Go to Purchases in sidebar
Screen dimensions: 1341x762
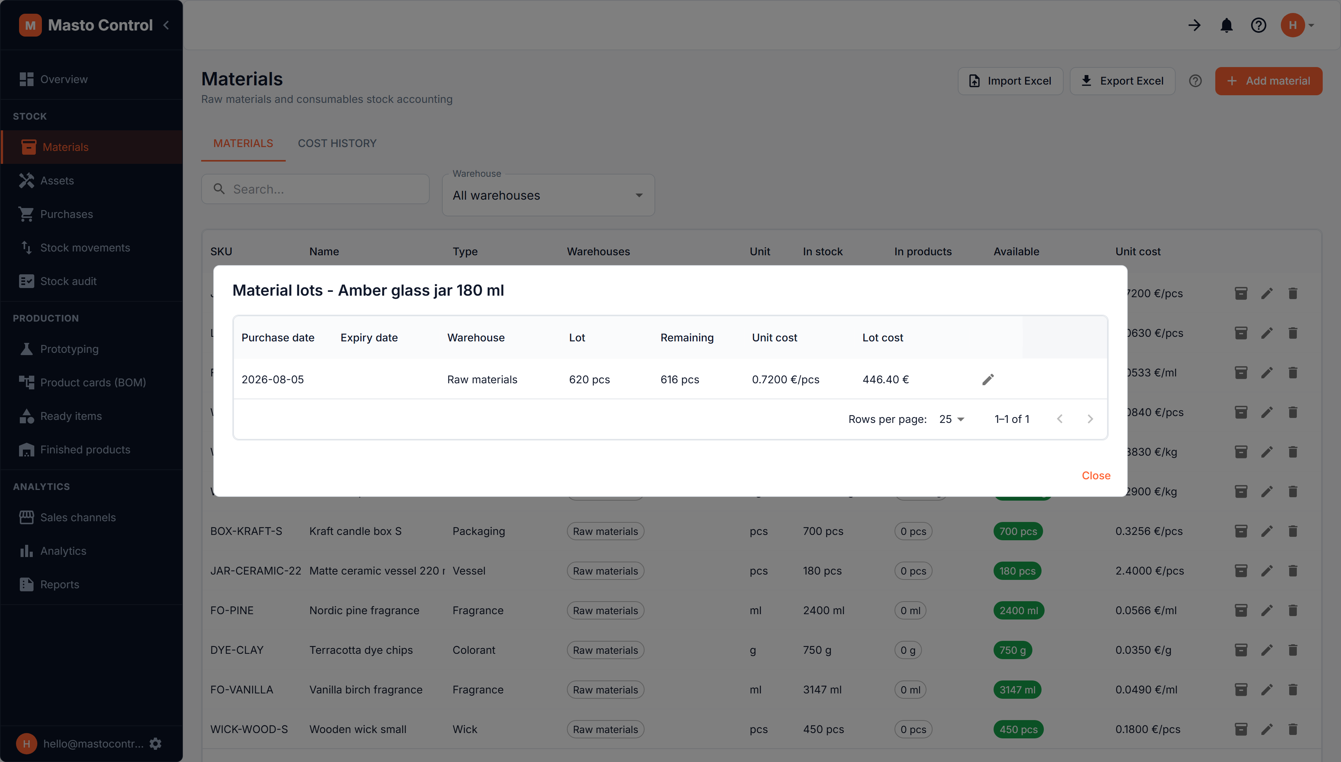(x=91, y=214)
